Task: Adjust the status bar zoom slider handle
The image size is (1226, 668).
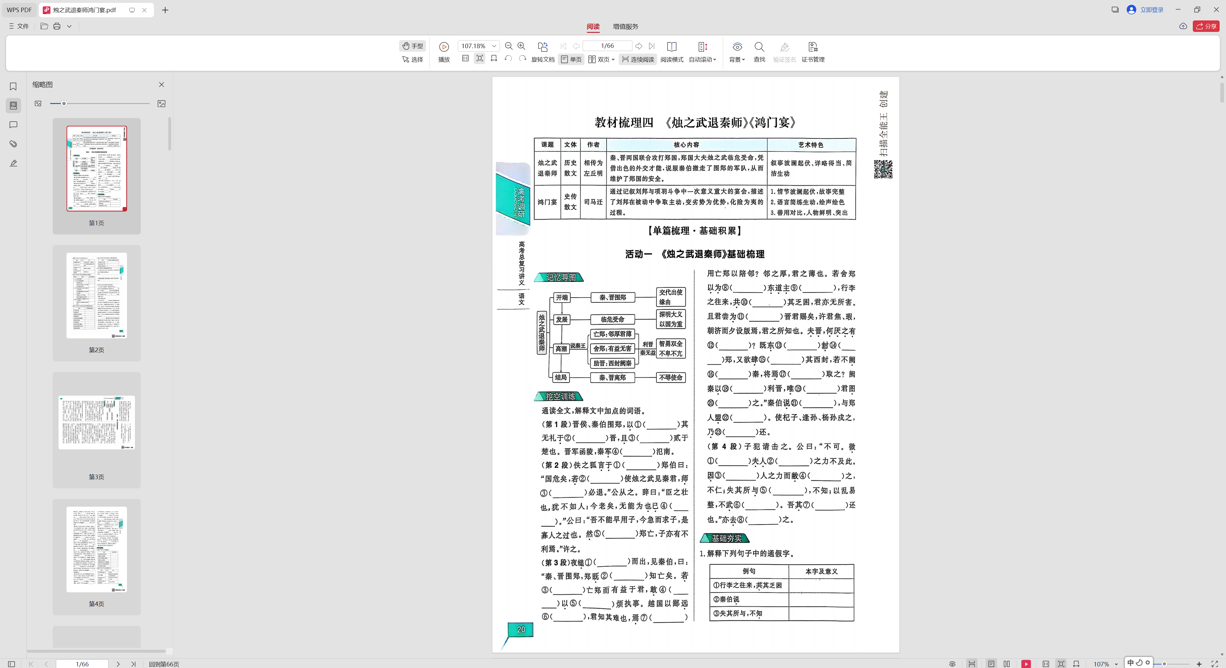Action: point(1164,664)
